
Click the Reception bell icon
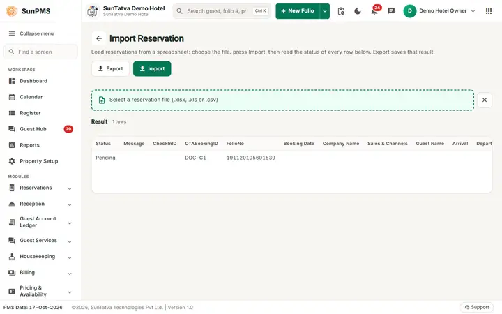tap(12, 204)
